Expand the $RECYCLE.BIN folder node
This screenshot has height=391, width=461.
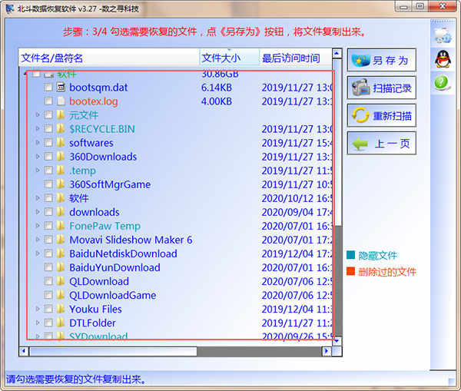click(x=37, y=129)
